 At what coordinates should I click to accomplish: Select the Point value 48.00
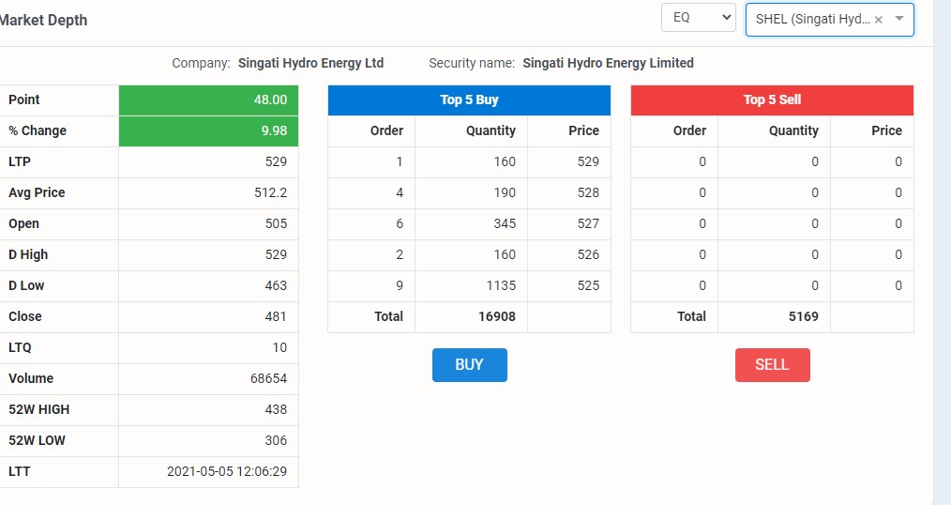(x=270, y=99)
